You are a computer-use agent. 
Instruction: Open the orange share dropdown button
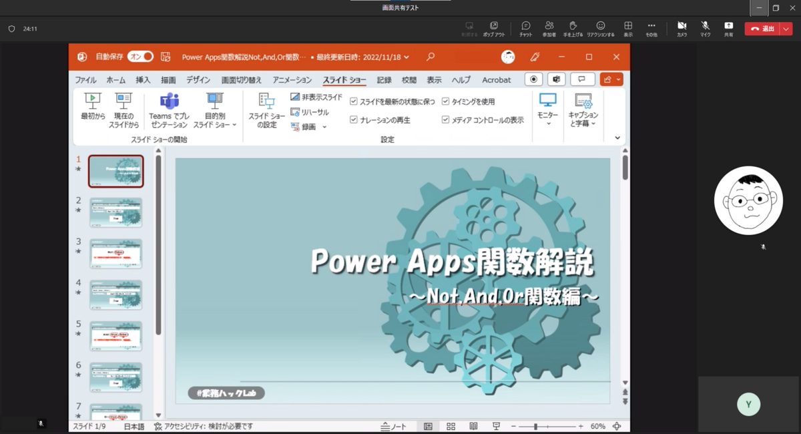(x=611, y=79)
